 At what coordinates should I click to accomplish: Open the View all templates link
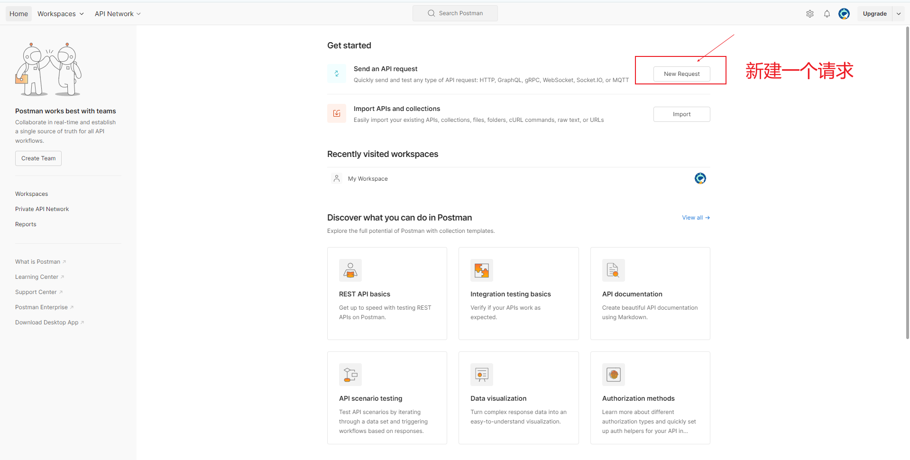click(696, 218)
